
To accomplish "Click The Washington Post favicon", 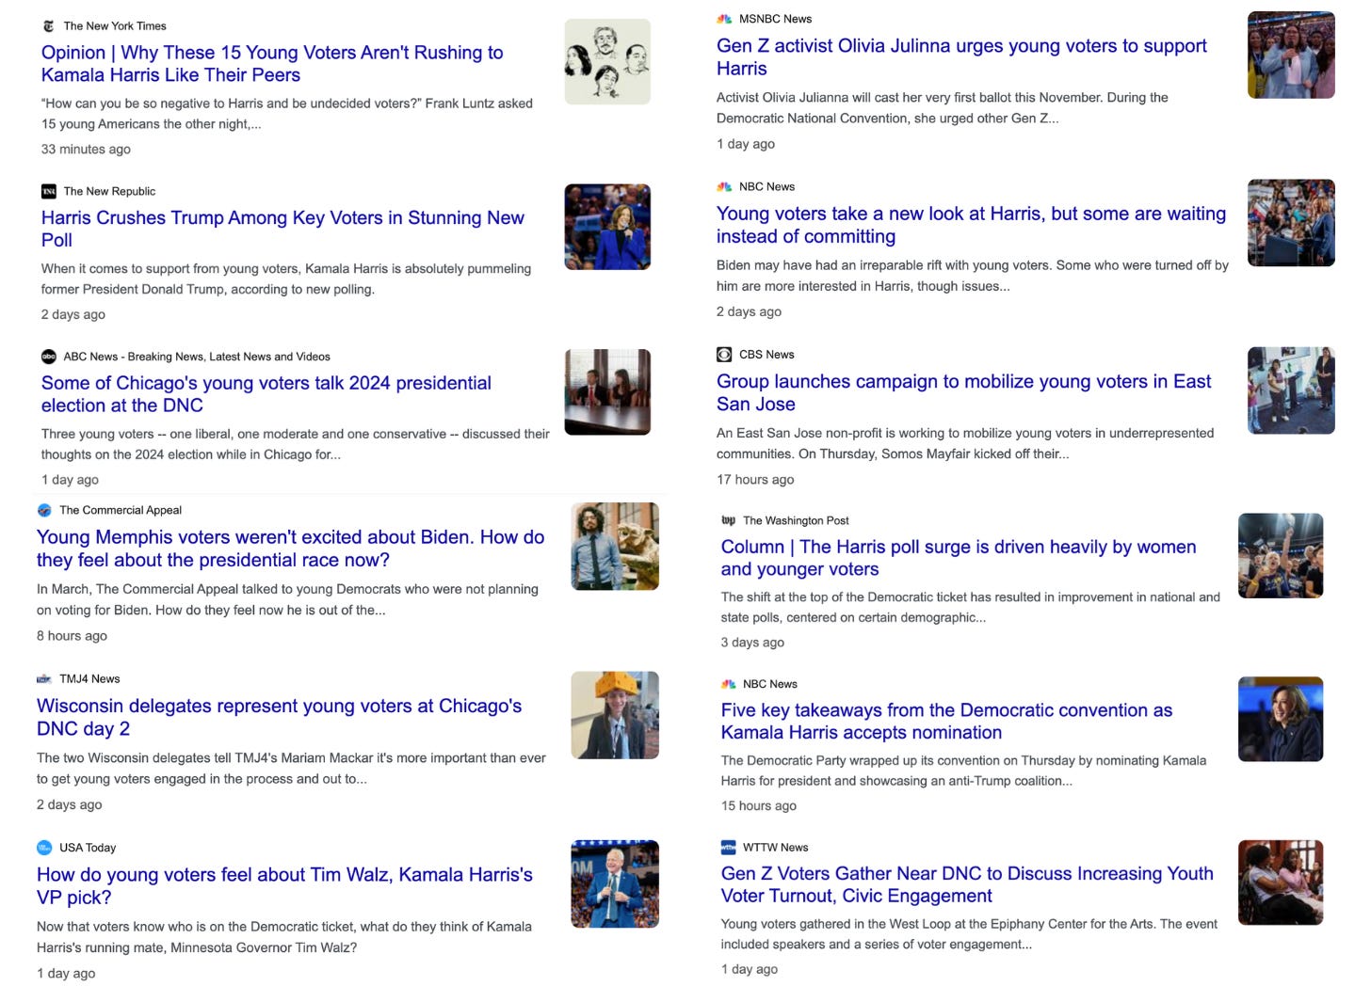I will tap(729, 520).
